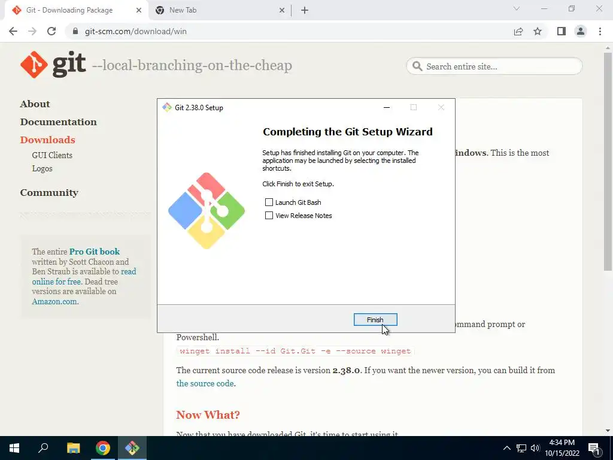Click the git logo on the website
The image size is (613, 460).
click(53, 65)
